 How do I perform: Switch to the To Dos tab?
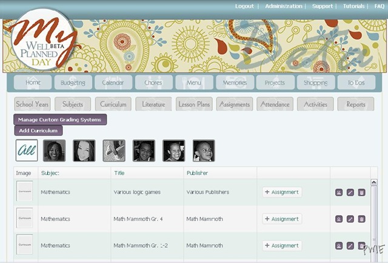[x=356, y=82]
